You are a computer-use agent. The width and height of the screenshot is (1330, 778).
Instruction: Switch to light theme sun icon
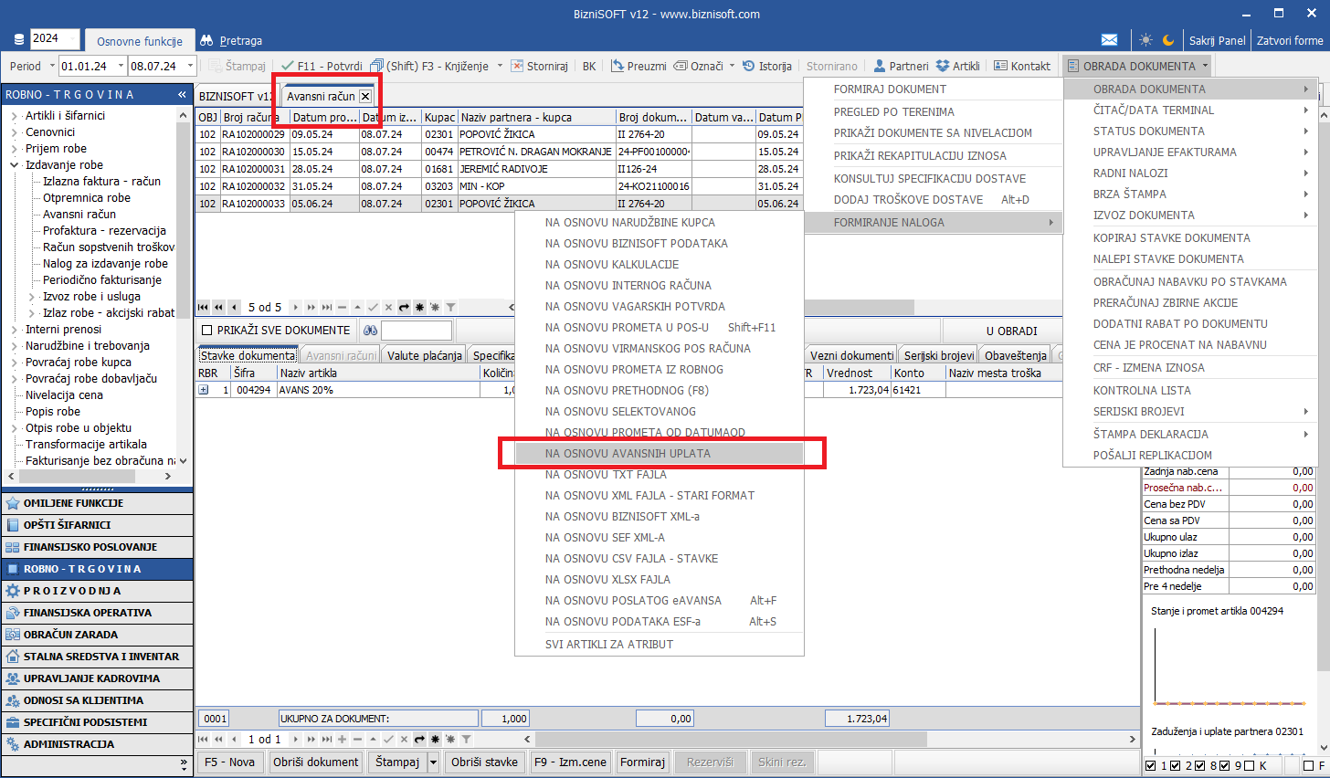pyautogui.click(x=1145, y=40)
